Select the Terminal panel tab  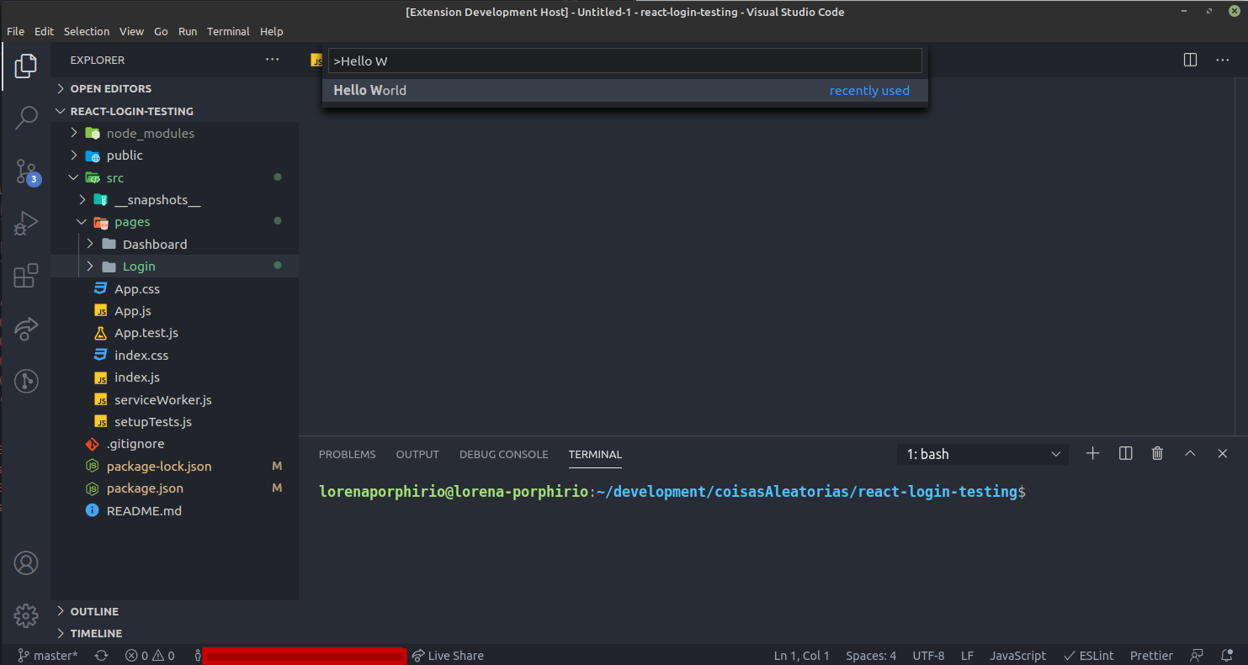pyautogui.click(x=595, y=454)
